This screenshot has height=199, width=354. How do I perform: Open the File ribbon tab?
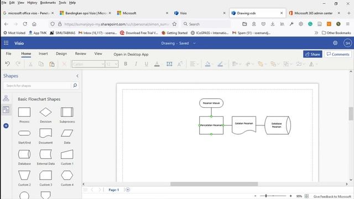pyautogui.click(x=9, y=54)
